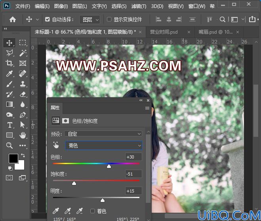The height and width of the screenshot is (221, 261).
Task: Select the Eraser tool
Action: click(x=23, y=94)
